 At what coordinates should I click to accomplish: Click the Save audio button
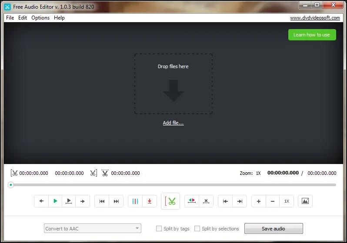[274, 228]
